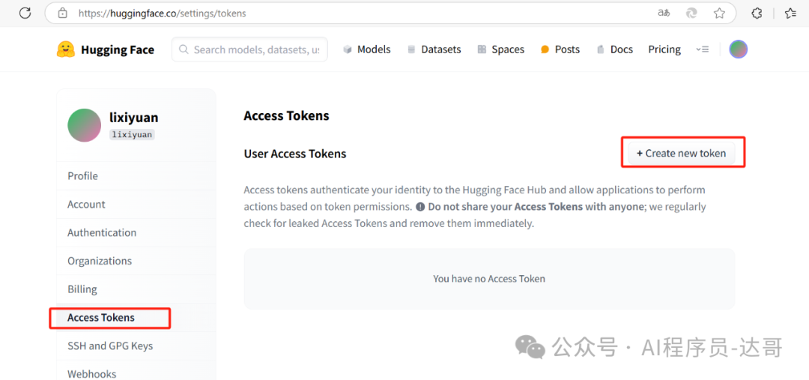
Task: Open browser extensions puzzle icon
Action: pyautogui.click(x=757, y=13)
